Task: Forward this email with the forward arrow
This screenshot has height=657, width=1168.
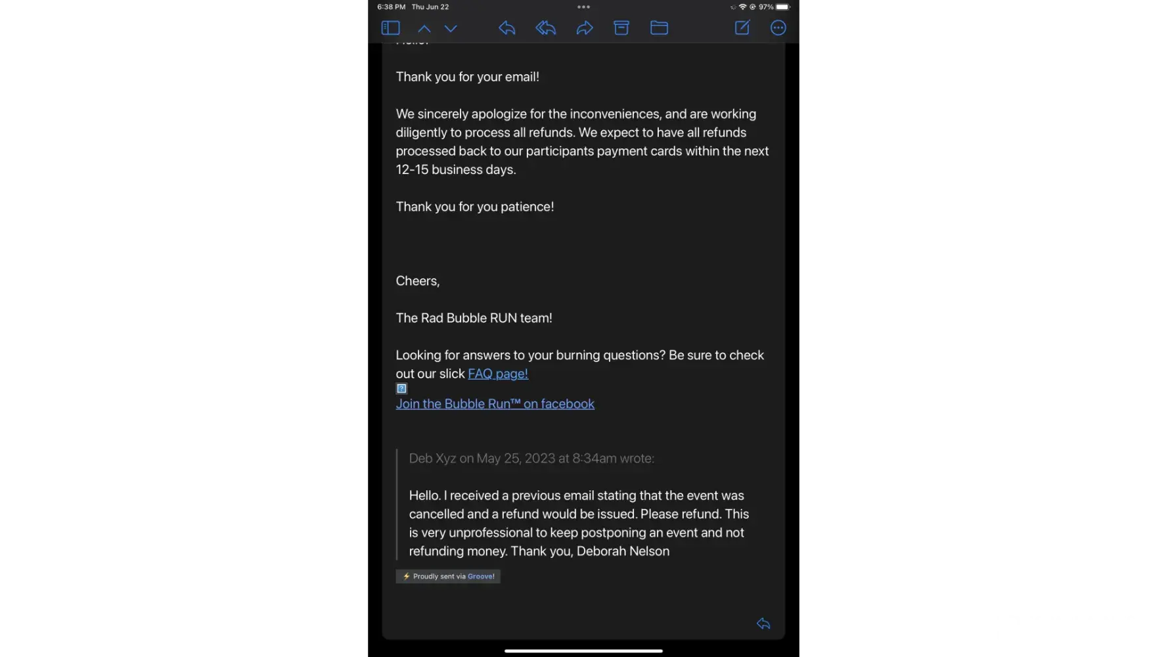Action: coord(585,28)
